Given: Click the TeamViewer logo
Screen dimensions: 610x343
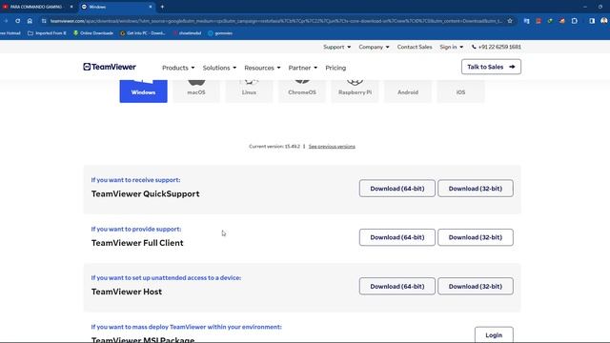Looking at the screenshot, I should pos(110,67).
